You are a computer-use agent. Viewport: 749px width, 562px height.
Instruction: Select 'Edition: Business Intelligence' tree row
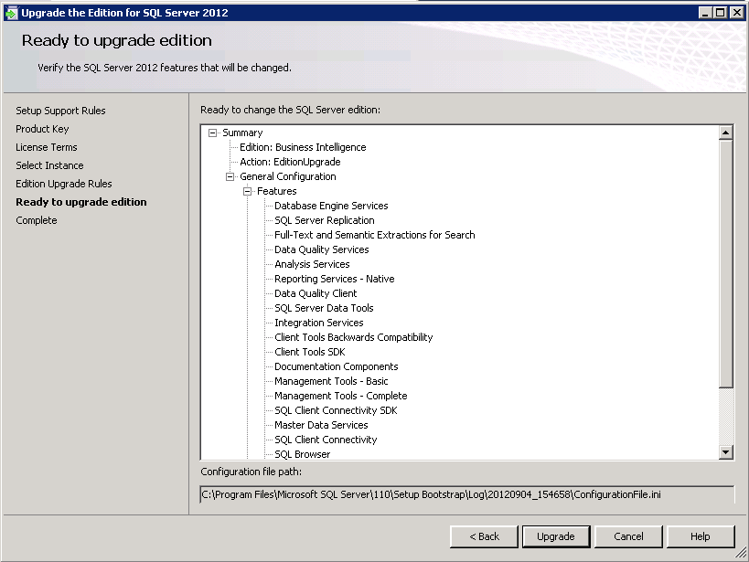click(303, 147)
